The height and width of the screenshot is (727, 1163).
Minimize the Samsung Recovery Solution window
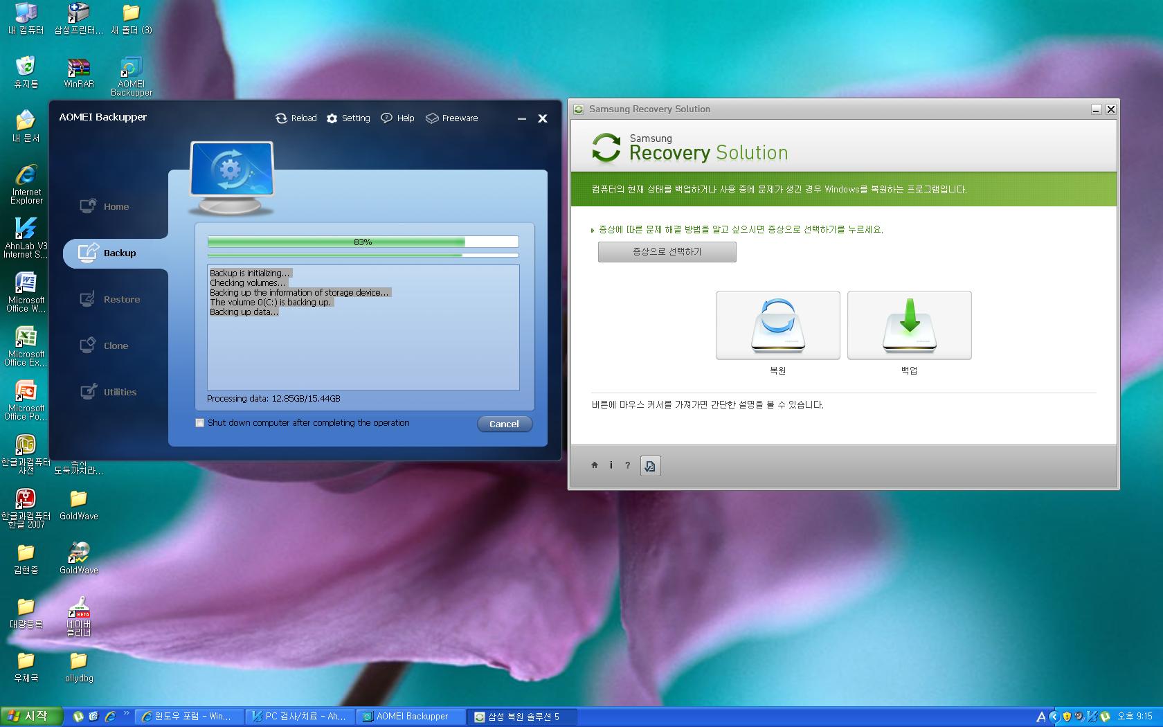1096,109
